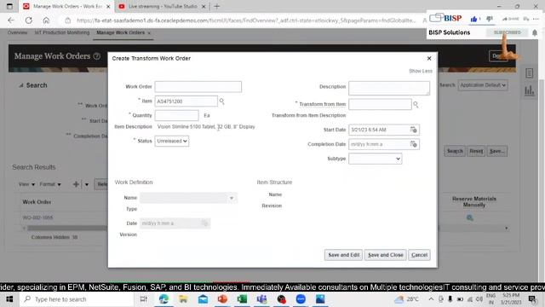The image size is (545, 307).
Task: Collapse the Search section
Action: (x=20, y=85)
